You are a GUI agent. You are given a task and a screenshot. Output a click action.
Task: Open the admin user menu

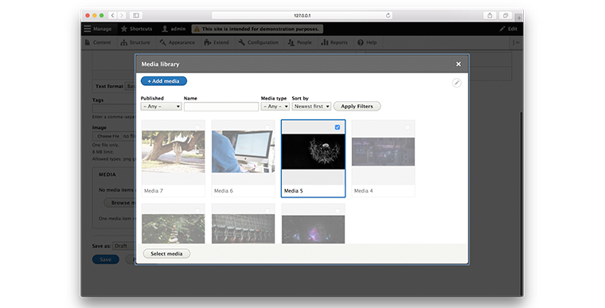[x=174, y=29]
